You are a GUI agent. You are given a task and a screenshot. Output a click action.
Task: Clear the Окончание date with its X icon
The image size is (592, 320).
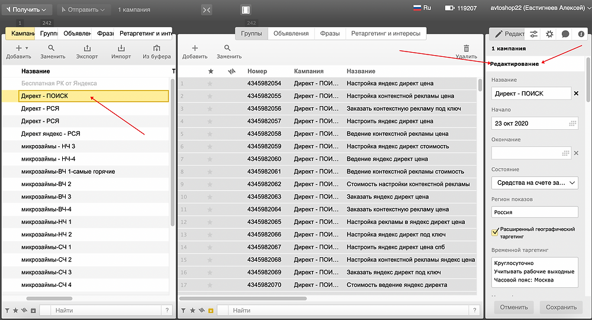[576, 153]
